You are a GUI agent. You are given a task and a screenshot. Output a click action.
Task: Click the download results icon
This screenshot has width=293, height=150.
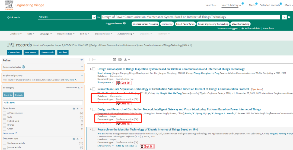click(x=125, y=59)
